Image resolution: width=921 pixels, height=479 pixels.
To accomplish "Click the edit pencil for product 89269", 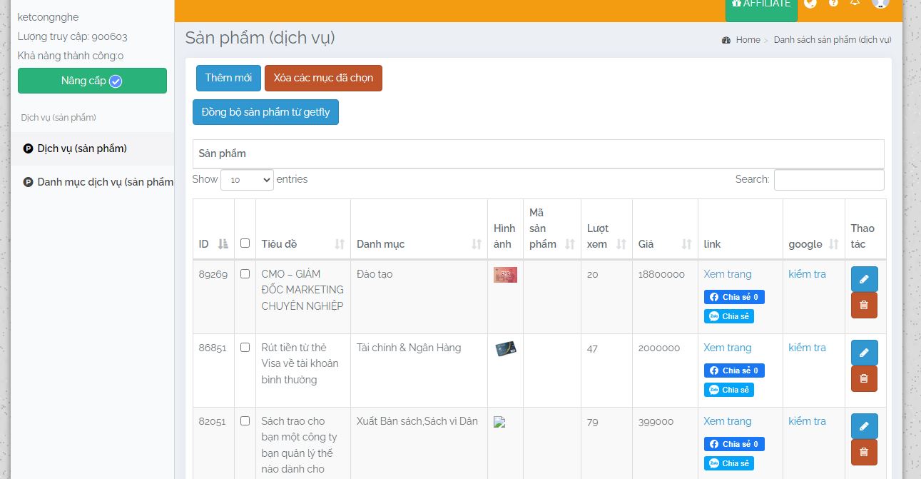I will [x=864, y=279].
